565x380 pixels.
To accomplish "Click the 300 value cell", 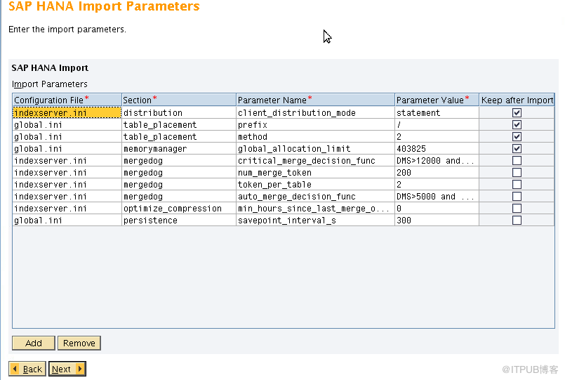I will [x=437, y=220].
